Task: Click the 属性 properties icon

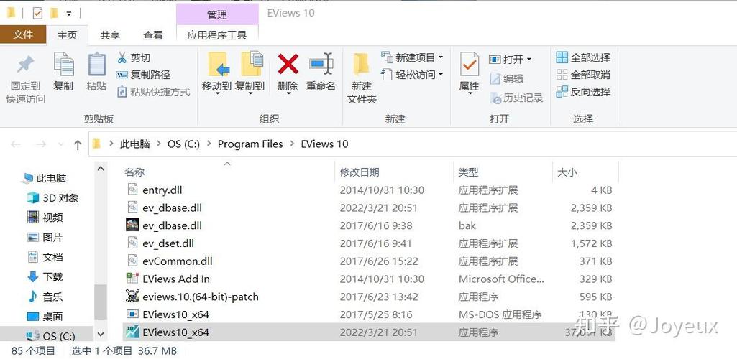Action: [469, 65]
